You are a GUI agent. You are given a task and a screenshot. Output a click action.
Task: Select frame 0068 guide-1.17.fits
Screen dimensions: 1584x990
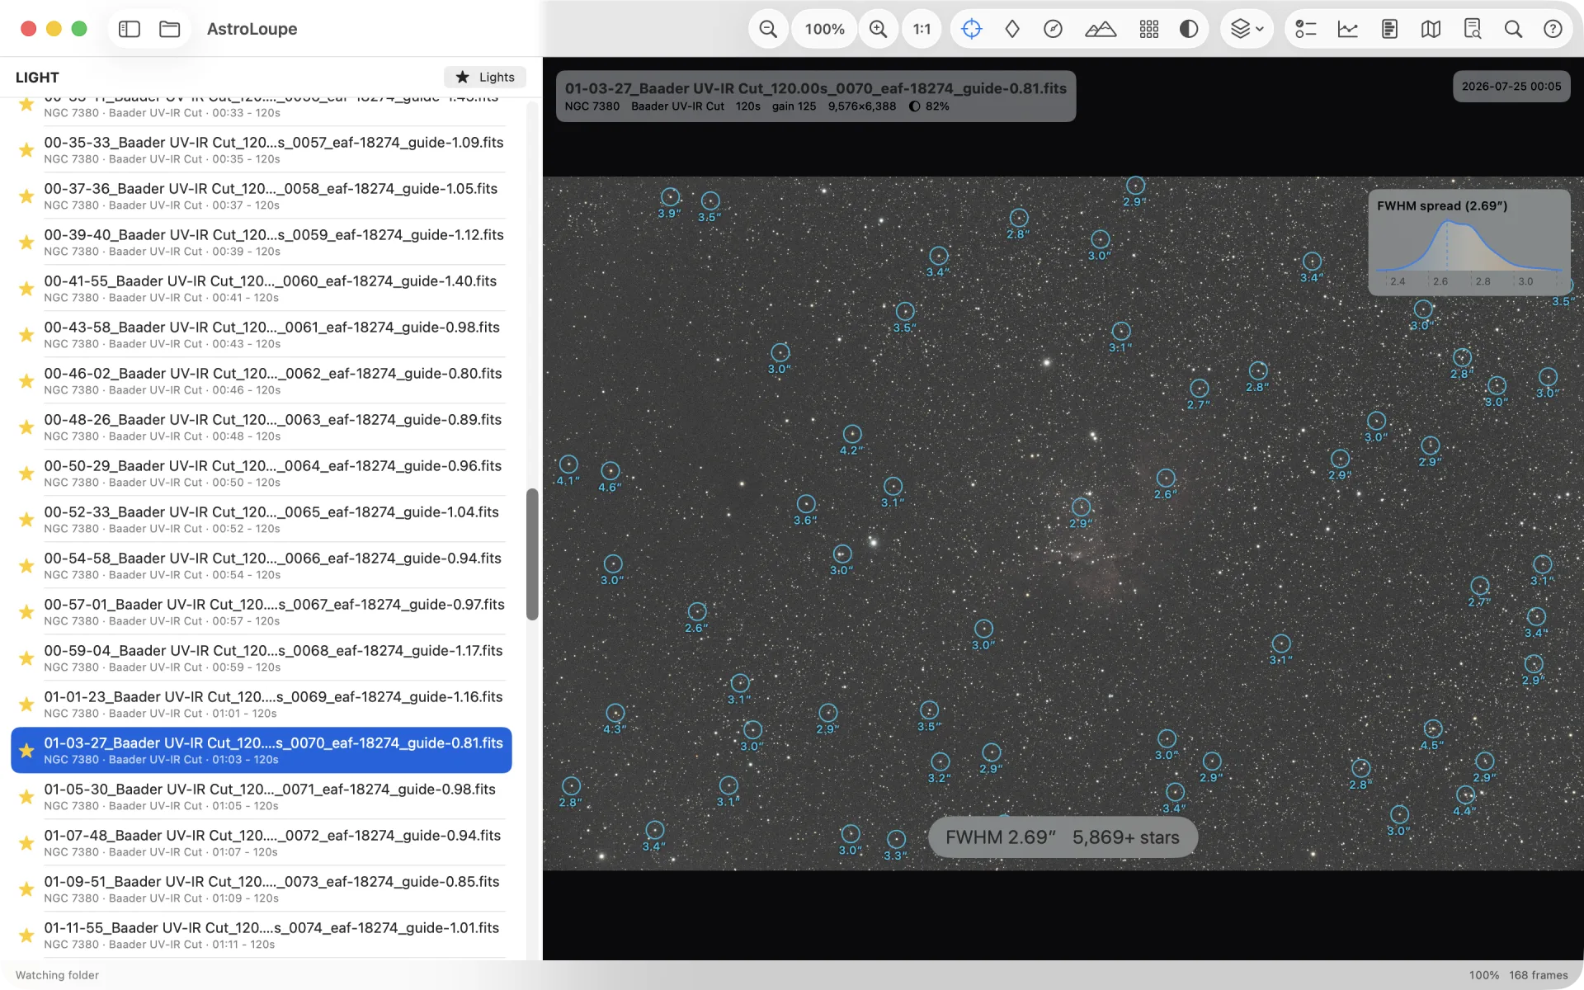pyautogui.click(x=261, y=658)
